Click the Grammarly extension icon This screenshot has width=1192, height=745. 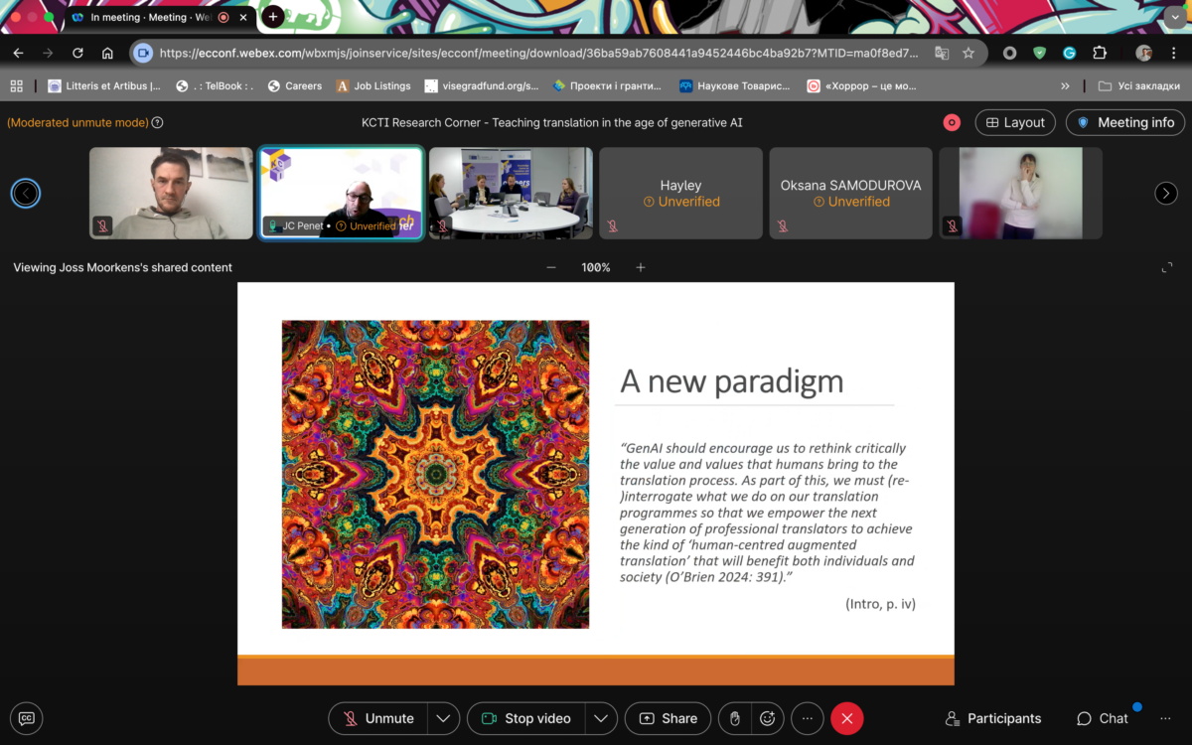click(x=1069, y=53)
